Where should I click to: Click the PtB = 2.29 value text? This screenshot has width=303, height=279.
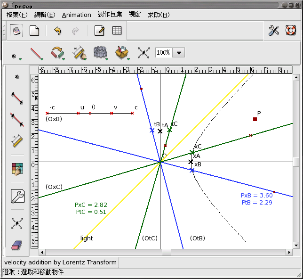pos(257,203)
